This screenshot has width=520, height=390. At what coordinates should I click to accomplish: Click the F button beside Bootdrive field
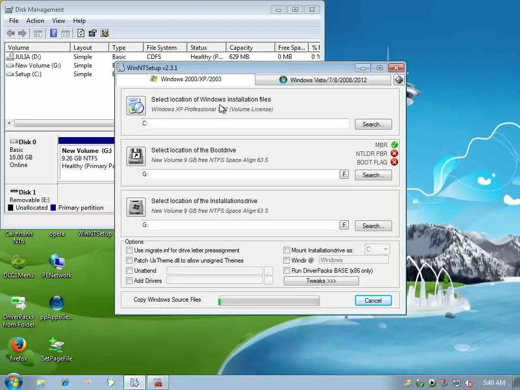pyautogui.click(x=344, y=174)
